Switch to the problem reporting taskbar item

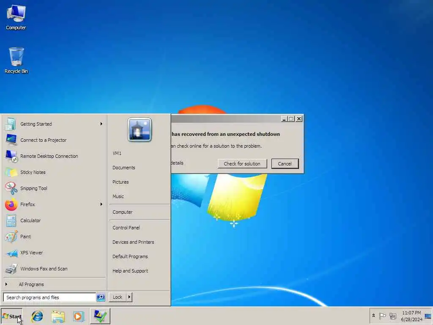(100, 316)
